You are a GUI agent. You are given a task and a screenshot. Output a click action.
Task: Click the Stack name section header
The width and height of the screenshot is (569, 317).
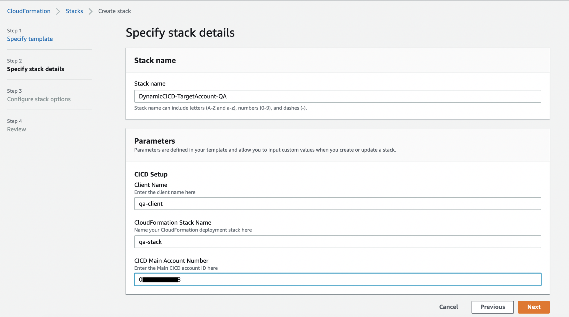(x=155, y=60)
